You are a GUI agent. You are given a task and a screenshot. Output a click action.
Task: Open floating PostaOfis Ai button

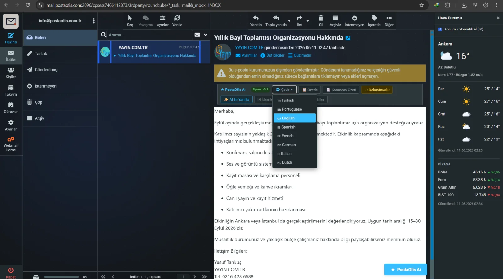tap(406, 270)
